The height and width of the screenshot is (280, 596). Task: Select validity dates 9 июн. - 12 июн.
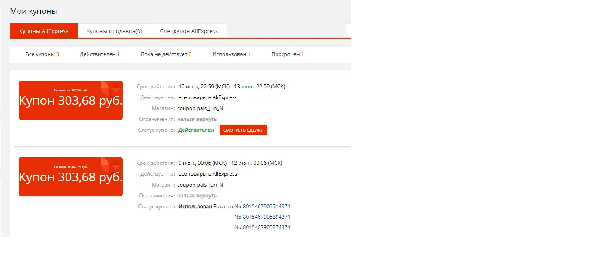(230, 163)
